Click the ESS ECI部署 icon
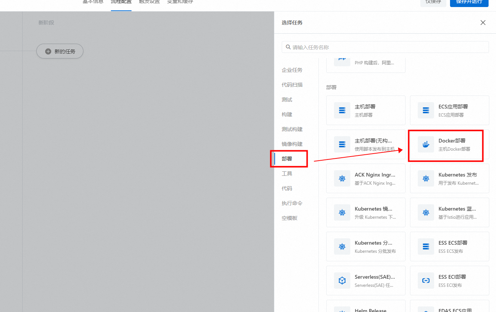Image resolution: width=496 pixels, height=312 pixels. (426, 281)
